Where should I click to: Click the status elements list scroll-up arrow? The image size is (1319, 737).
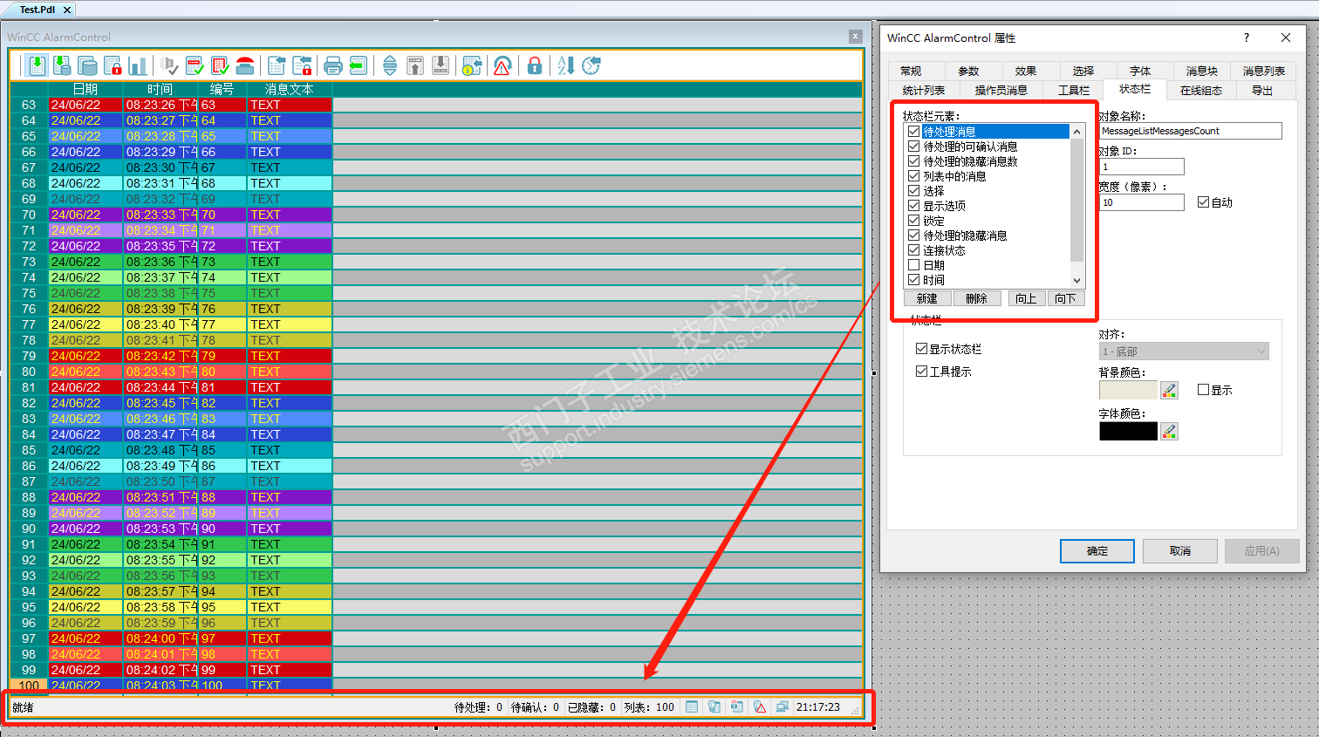(x=1077, y=132)
